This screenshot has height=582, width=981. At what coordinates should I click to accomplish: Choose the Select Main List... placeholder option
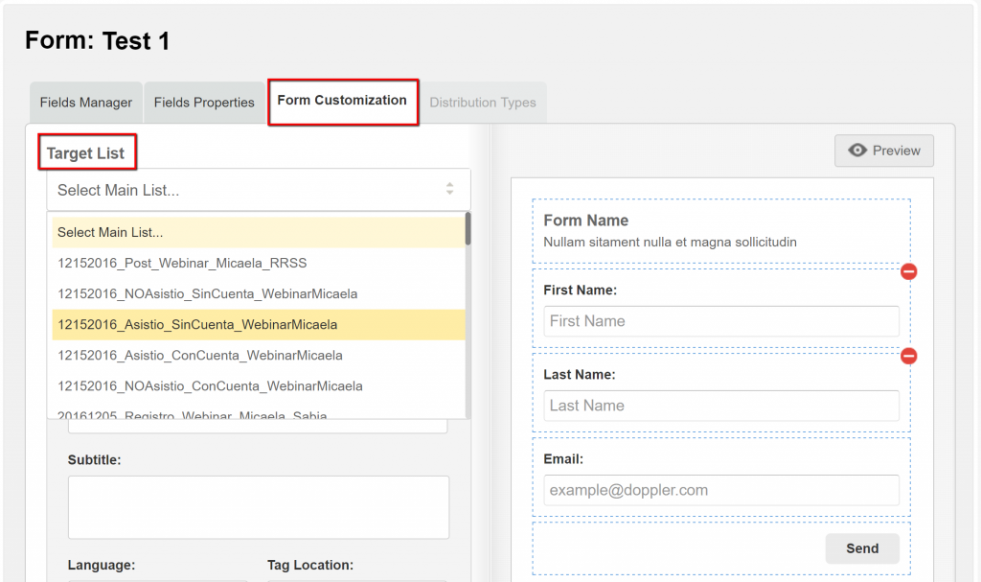point(259,232)
